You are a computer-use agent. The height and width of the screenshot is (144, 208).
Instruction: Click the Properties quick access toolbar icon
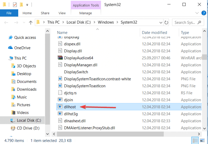tap(15, 5)
